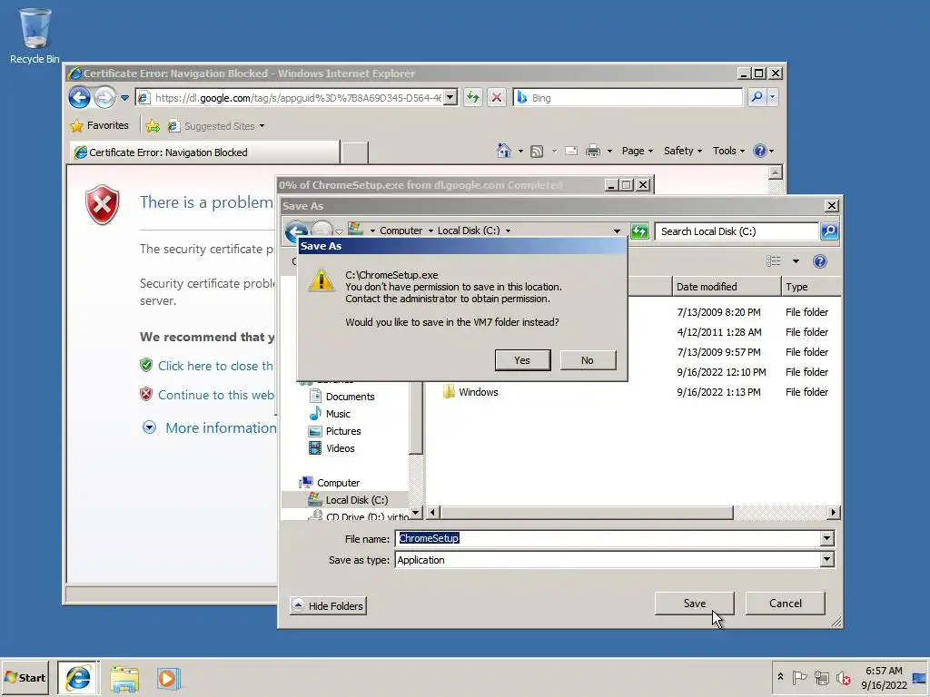This screenshot has width=930, height=697.
Task: Click the Print icon in IE toolbar
Action: (592, 152)
